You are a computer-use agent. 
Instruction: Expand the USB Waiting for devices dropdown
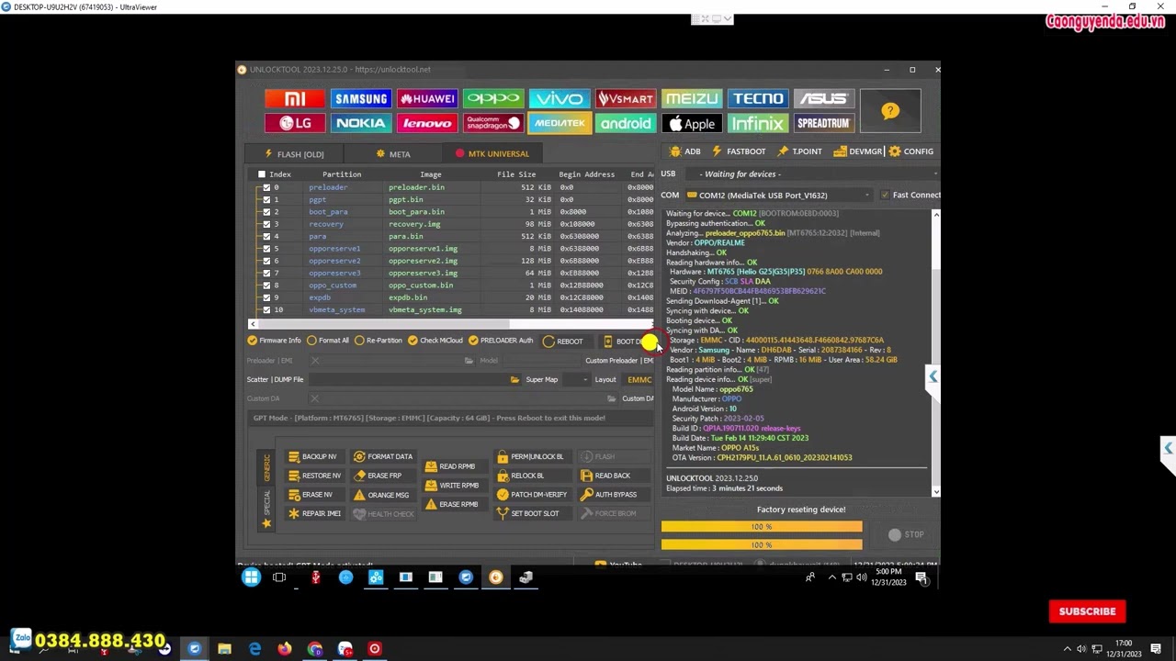(x=934, y=174)
